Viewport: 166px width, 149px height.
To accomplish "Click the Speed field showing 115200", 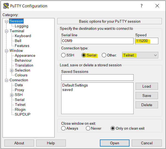I will coord(147,41).
